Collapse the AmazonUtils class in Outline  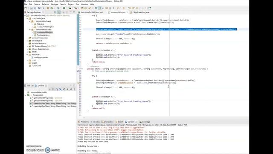pos(26,95)
